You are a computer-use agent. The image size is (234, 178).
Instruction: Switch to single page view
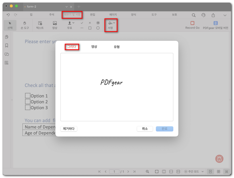210,172
